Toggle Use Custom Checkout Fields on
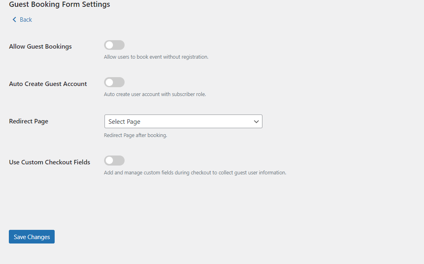Image resolution: width=424 pixels, height=264 pixels. [x=115, y=161]
